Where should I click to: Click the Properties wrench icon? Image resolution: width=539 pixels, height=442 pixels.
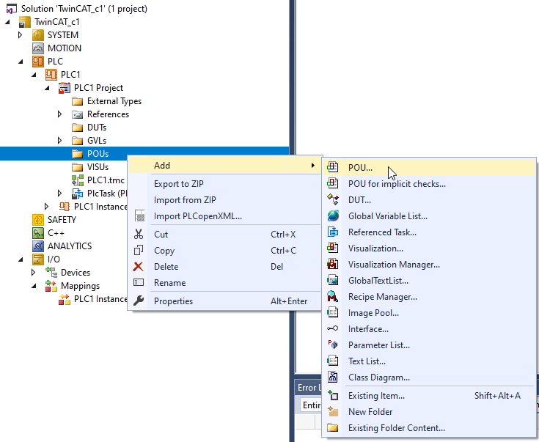[x=139, y=301]
